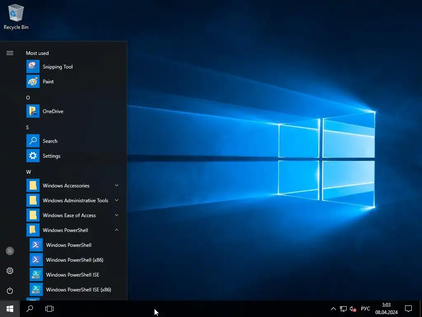Click the Show desktop strip at the taskbar edge
The width and height of the screenshot is (422, 317).
(x=421, y=309)
